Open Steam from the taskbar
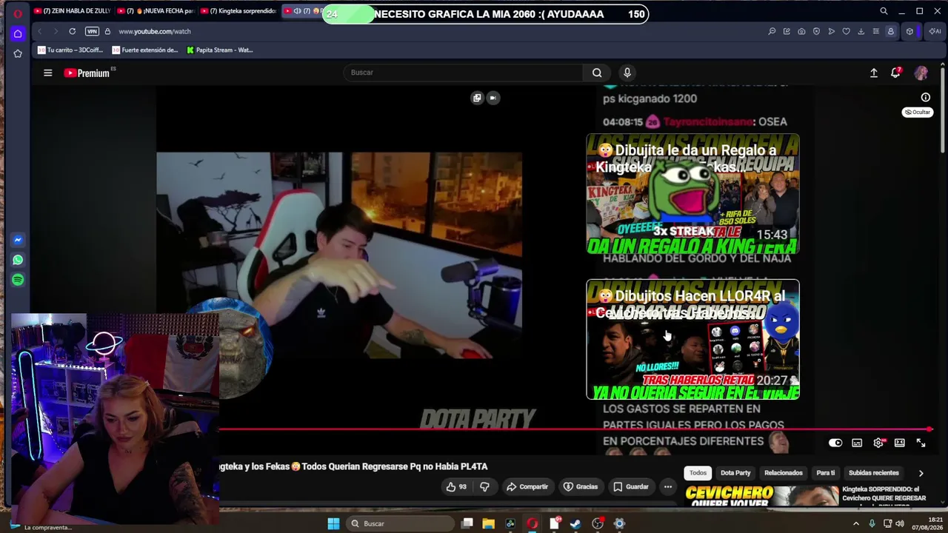 pos(575,523)
